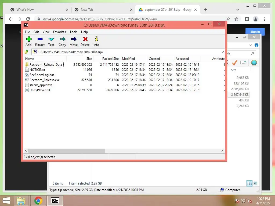Open File Explorer from taskbar
275x206 pixels.
21,201
